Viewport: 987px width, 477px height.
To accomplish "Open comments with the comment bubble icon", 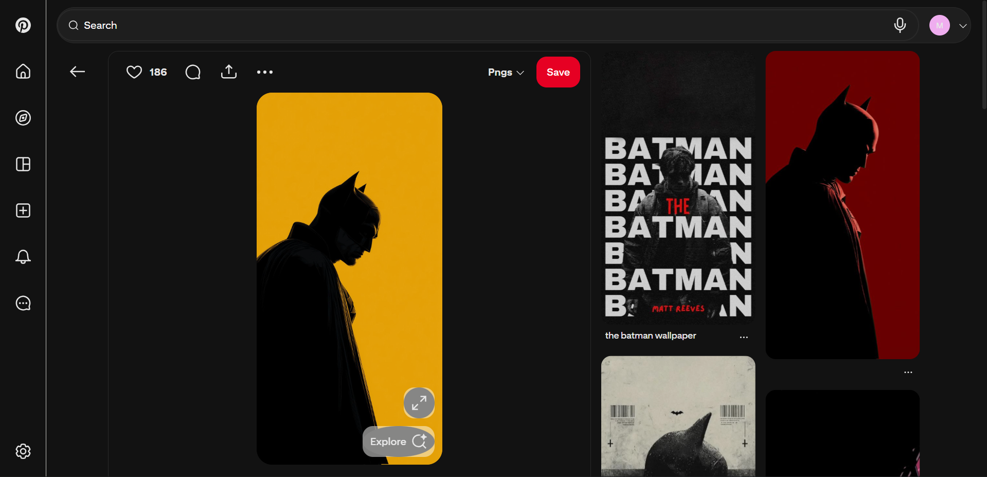I will (x=192, y=72).
